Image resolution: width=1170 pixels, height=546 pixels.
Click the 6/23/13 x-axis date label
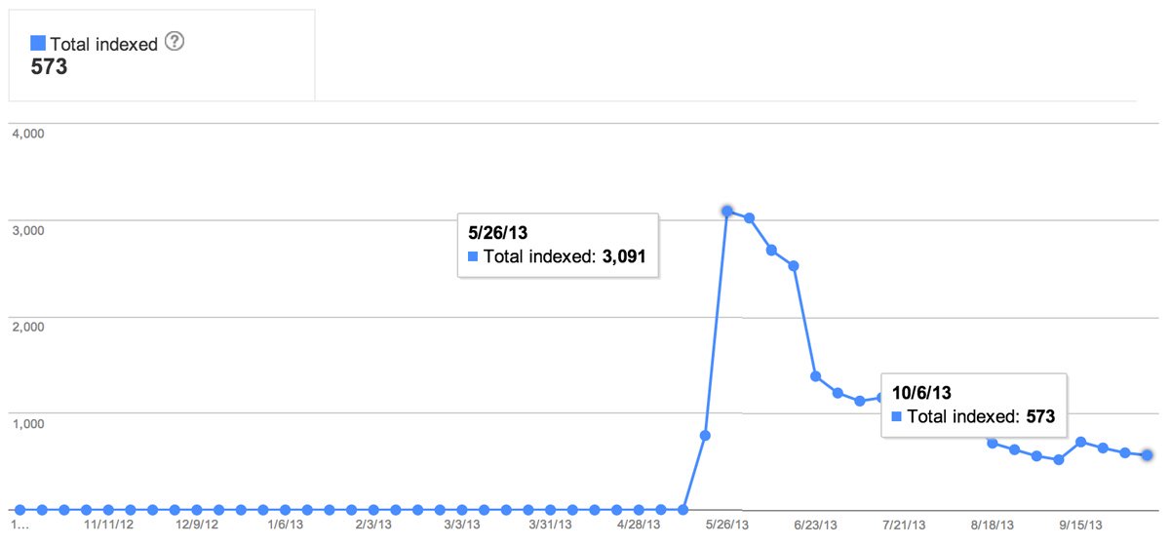[817, 525]
